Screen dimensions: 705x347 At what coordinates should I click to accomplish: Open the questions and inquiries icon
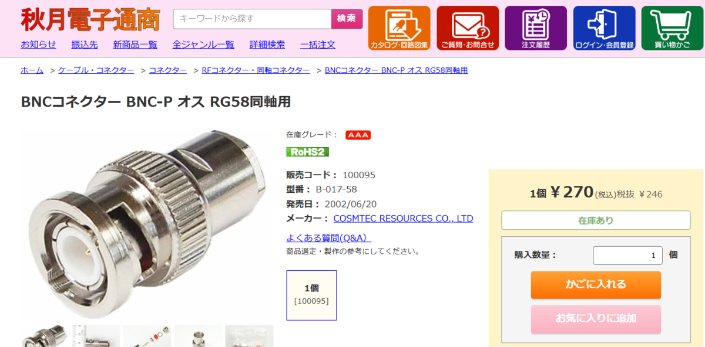[468, 28]
